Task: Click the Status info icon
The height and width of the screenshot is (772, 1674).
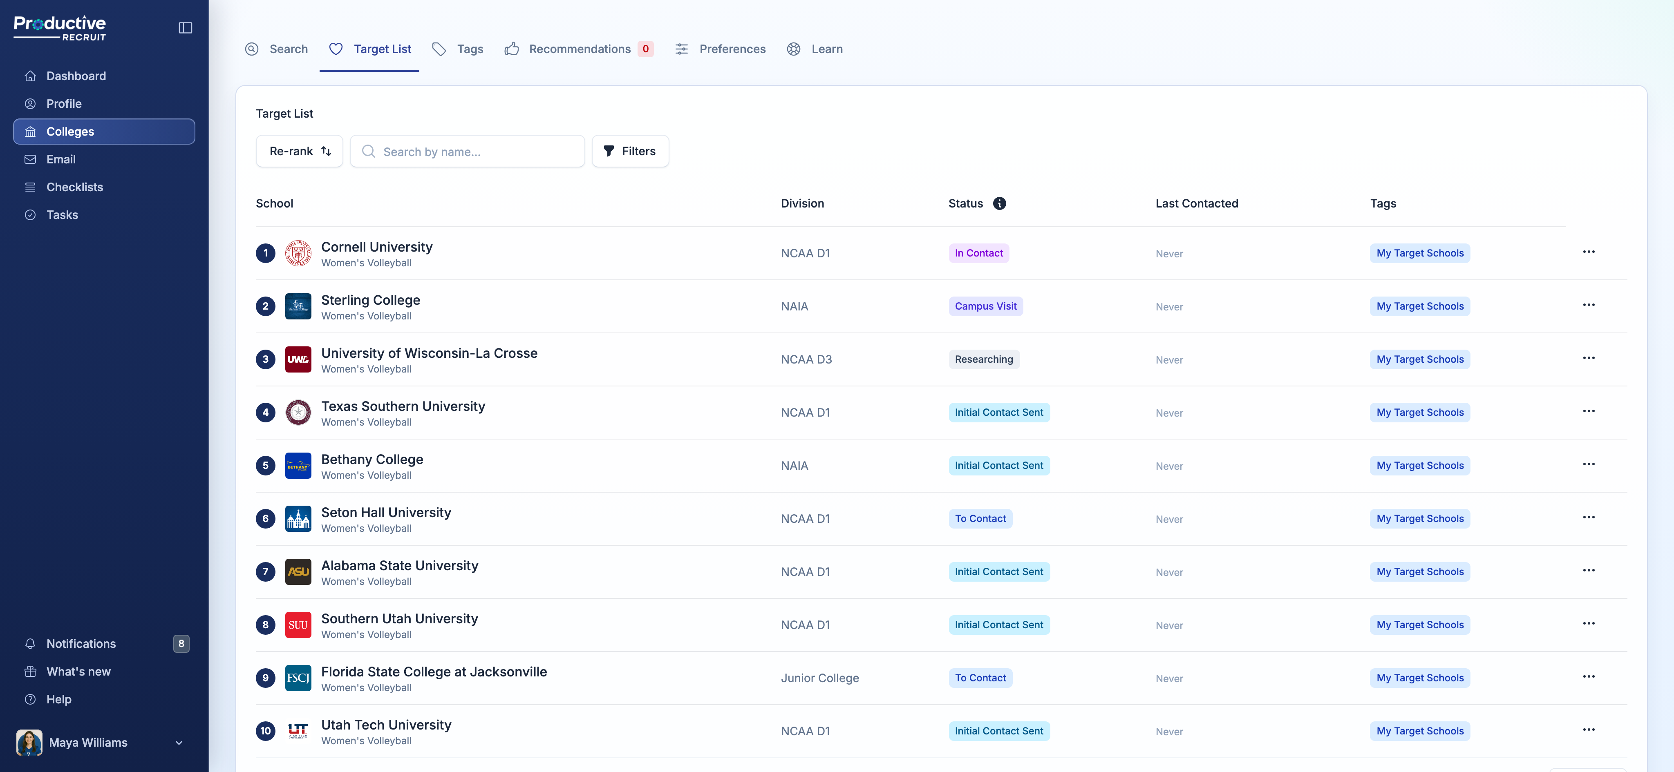Action: [x=1000, y=203]
